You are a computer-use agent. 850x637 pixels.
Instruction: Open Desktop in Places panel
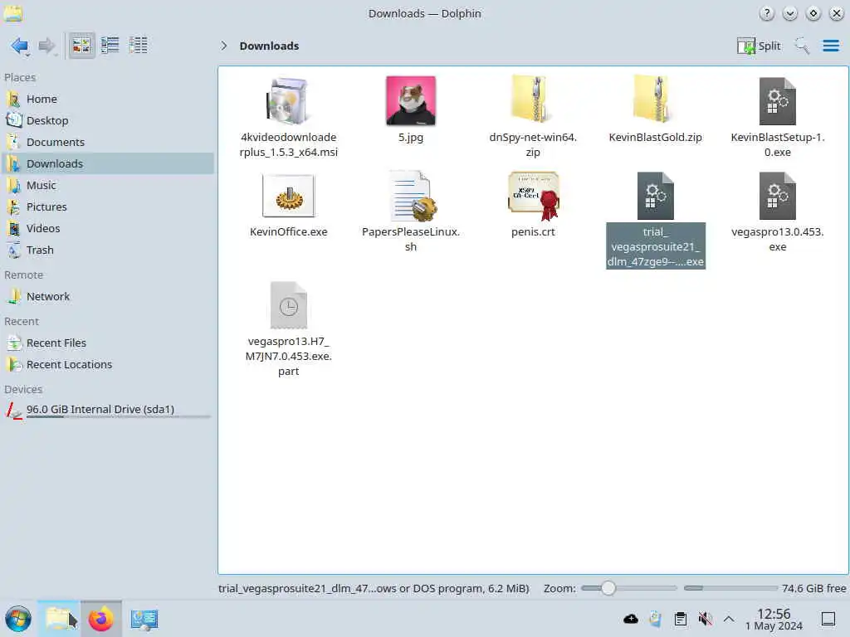tap(108, 121)
